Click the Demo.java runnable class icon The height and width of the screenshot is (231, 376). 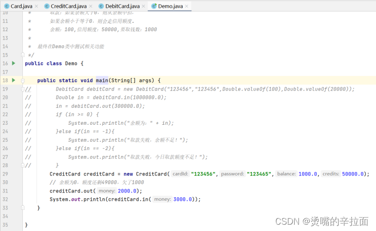pyautogui.click(x=154, y=6)
